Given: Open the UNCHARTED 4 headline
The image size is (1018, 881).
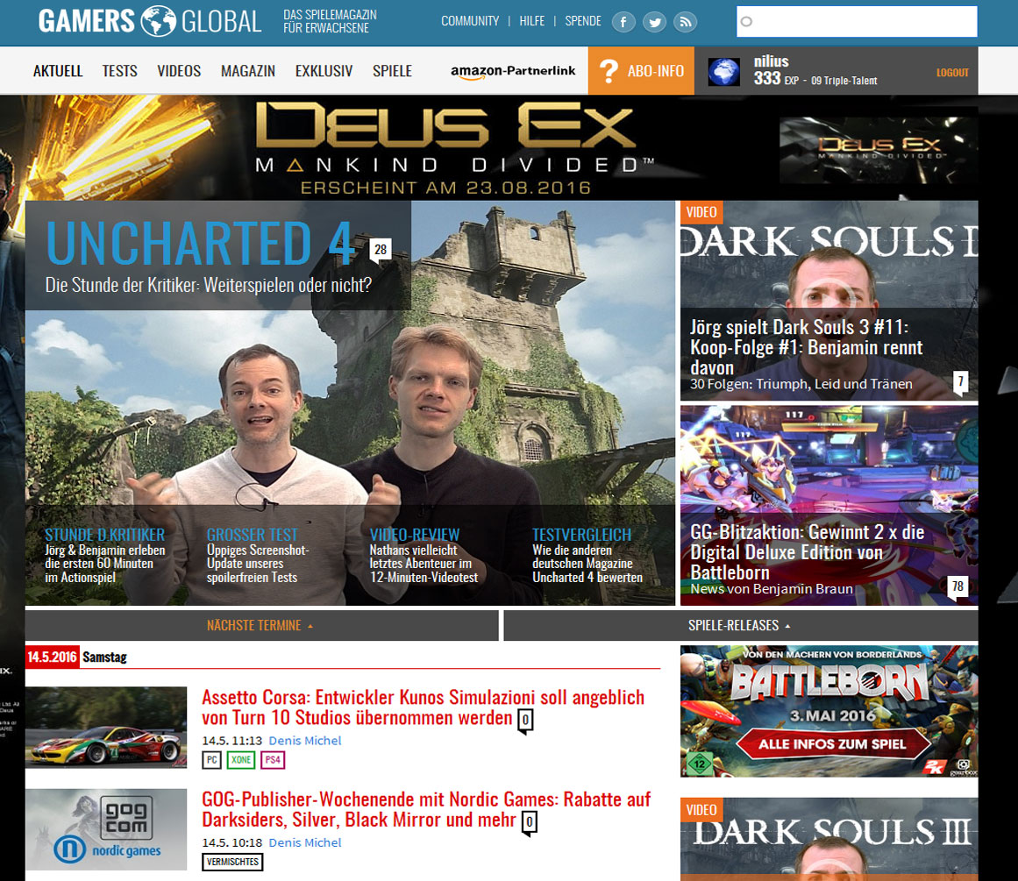Looking at the screenshot, I should pyautogui.click(x=200, y=244).
